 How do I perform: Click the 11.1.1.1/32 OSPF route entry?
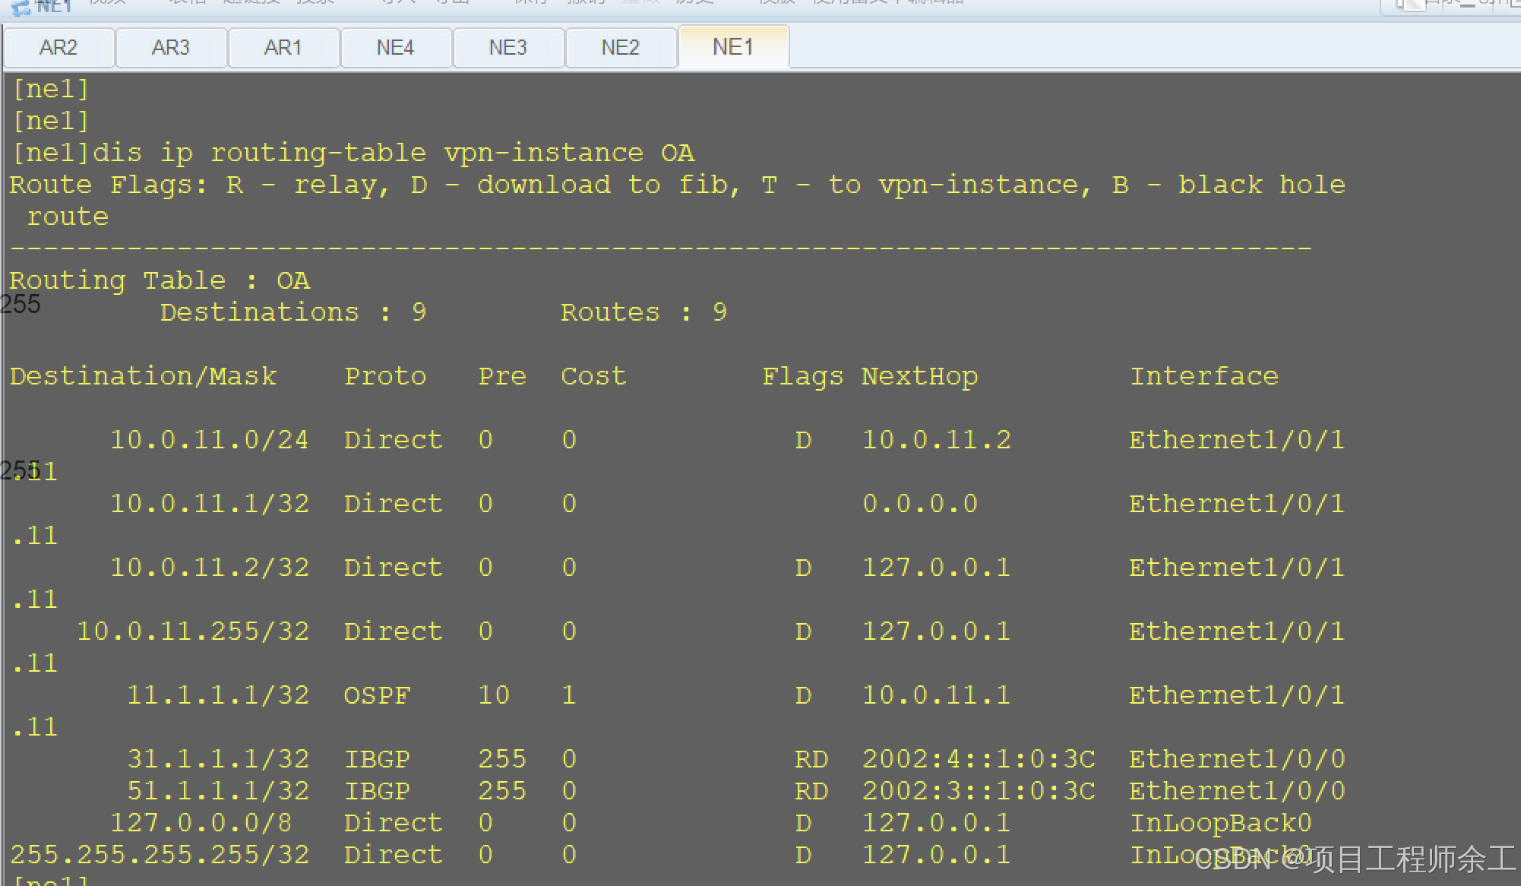(218, 695)
